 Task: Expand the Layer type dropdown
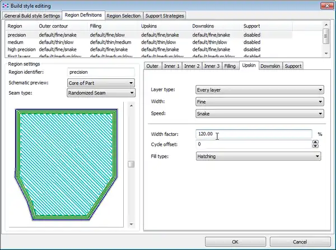[259, 90]
